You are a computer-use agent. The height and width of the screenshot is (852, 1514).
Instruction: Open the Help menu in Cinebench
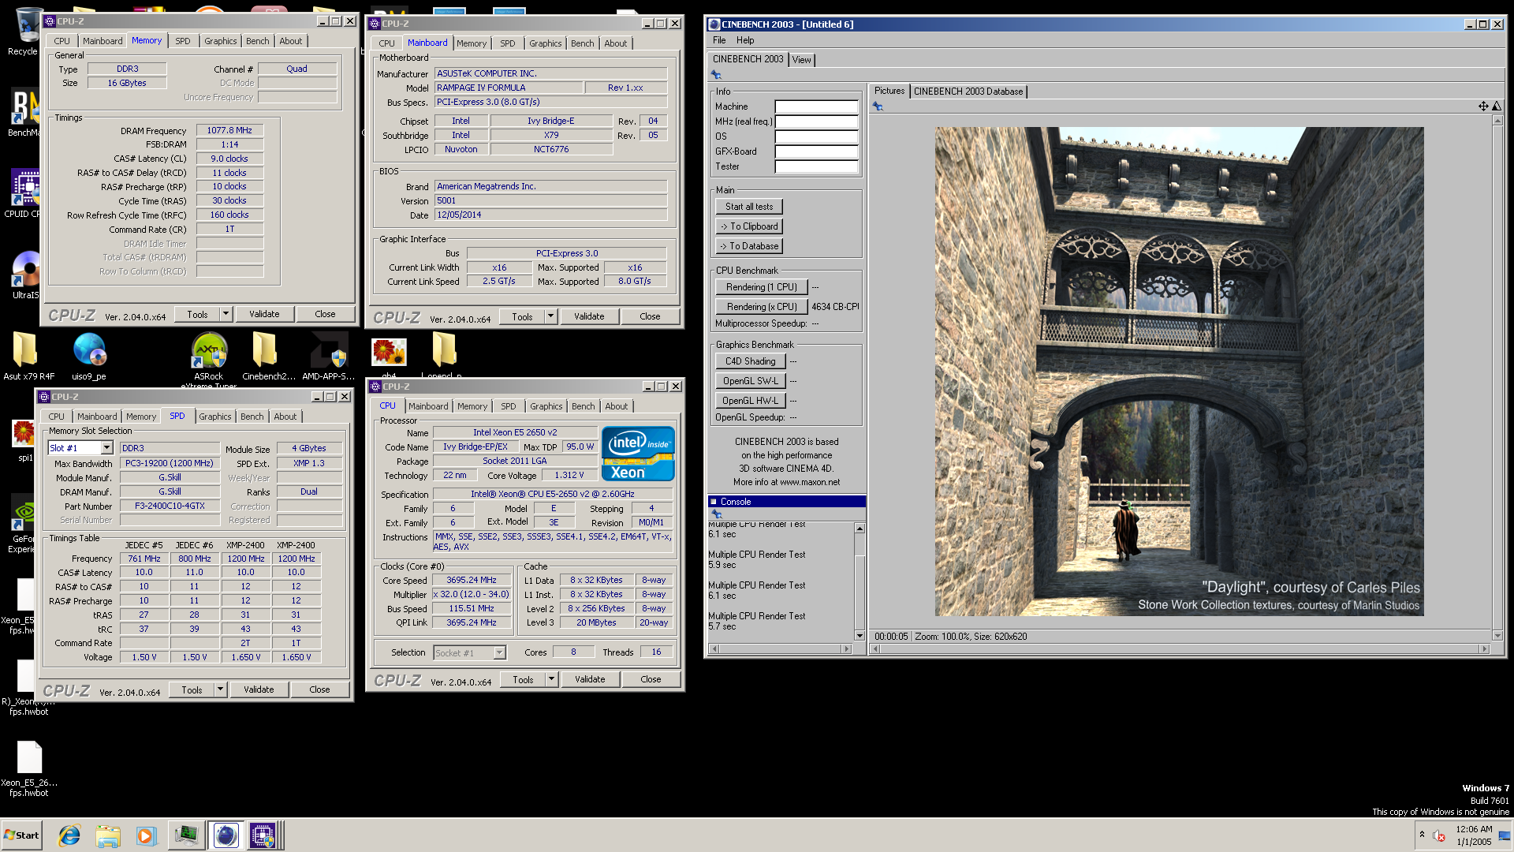745,40
